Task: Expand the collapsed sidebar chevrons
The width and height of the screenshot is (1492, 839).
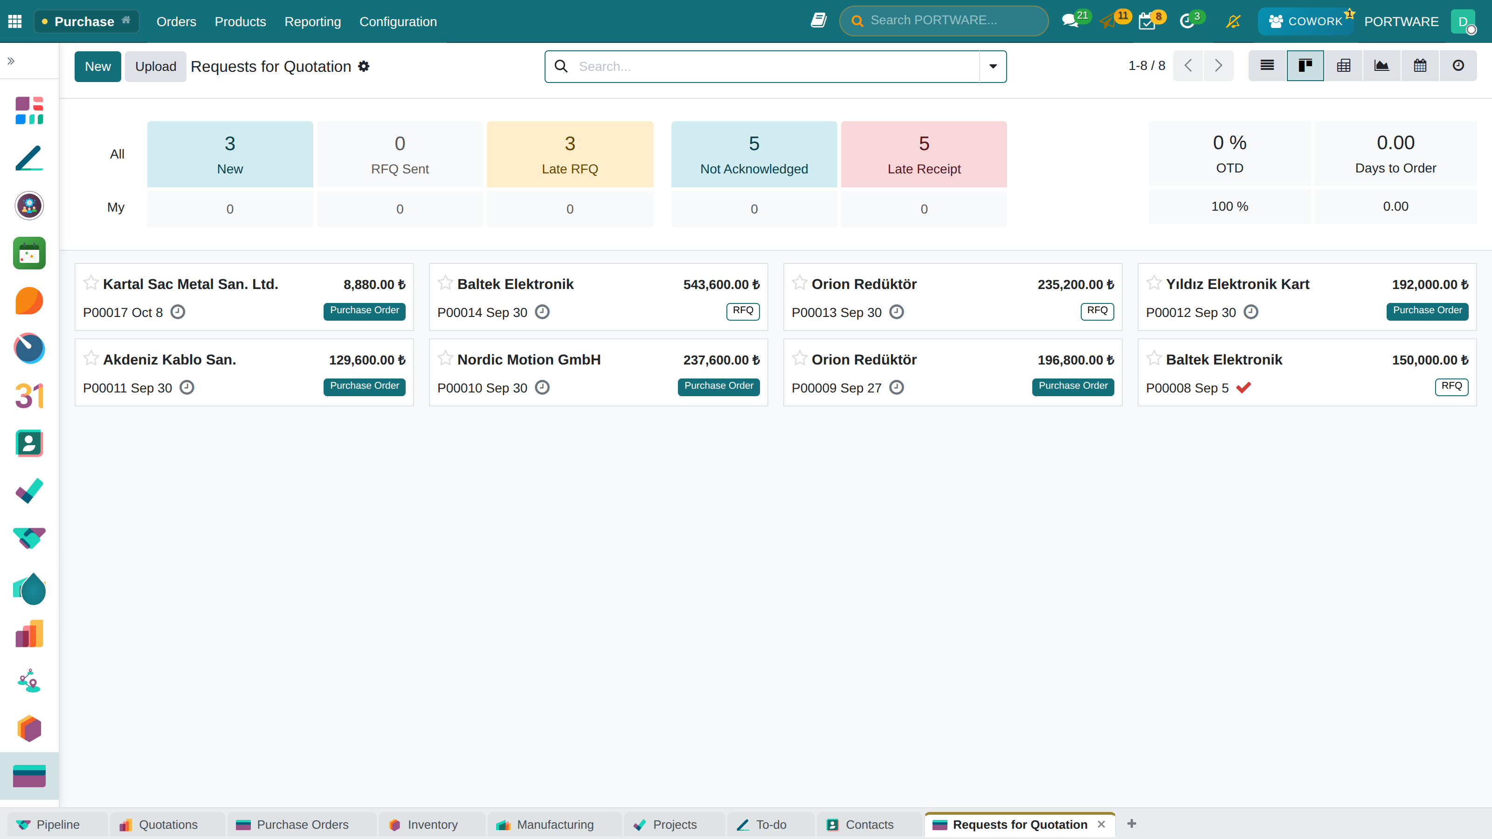Action: pos(11,61)
